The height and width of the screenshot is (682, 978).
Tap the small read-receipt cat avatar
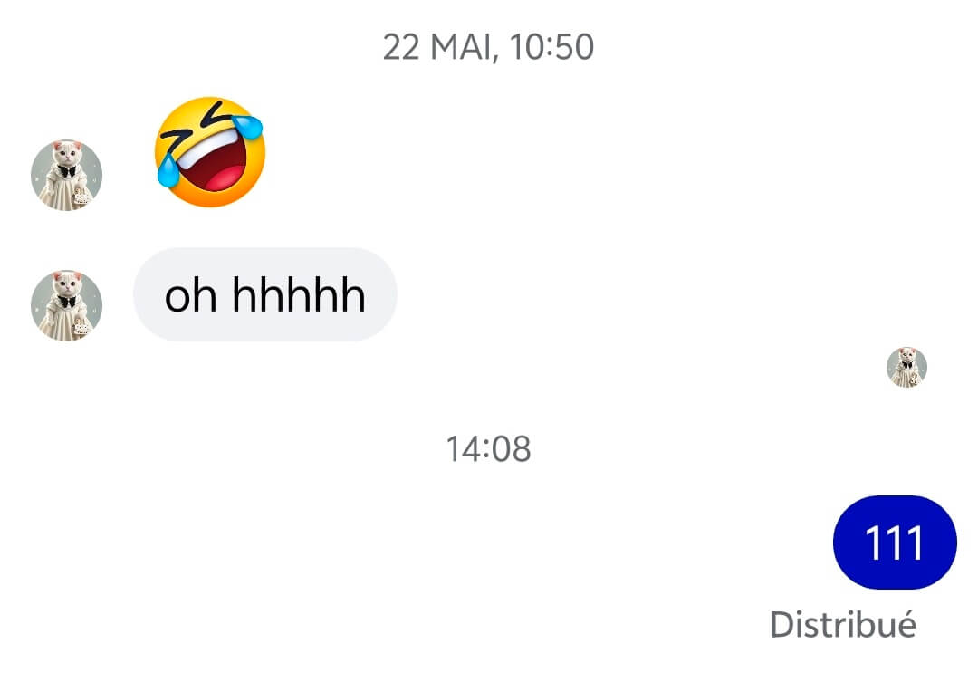tap(906, 367)
